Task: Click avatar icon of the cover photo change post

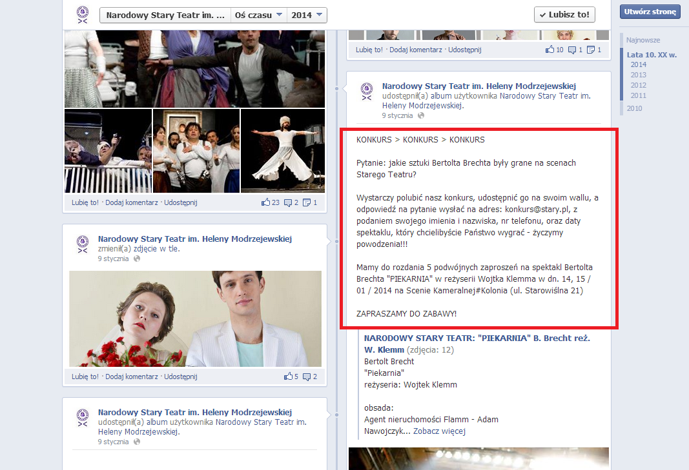Action: [83, 244]
